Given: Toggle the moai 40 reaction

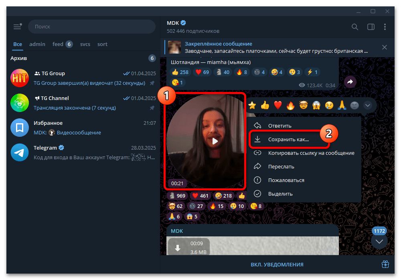Looking at the screenshot, I should (x=223, y=72).
